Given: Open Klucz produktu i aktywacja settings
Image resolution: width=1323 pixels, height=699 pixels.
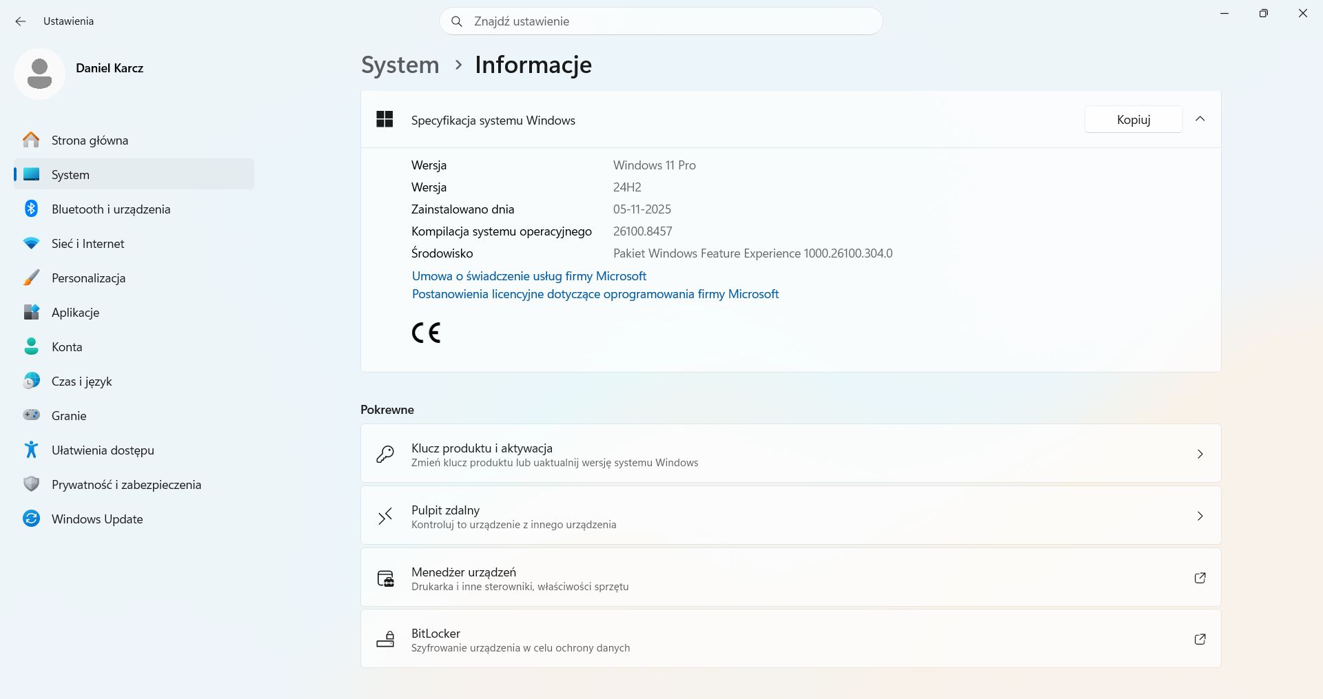Looking at the screenshot, I should click(790, 454).
